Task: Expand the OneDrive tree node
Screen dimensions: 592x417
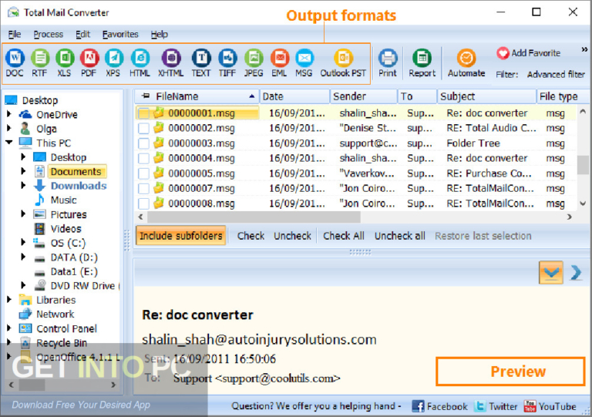Action: (9, 113)
